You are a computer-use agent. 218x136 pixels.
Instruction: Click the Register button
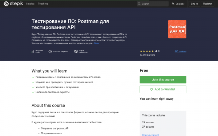click(207, 4)
